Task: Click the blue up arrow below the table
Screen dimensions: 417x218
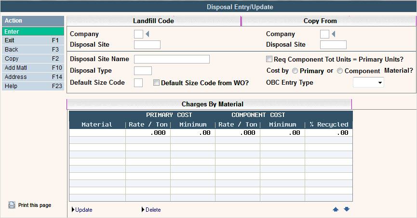Action: tap(336, 209)
